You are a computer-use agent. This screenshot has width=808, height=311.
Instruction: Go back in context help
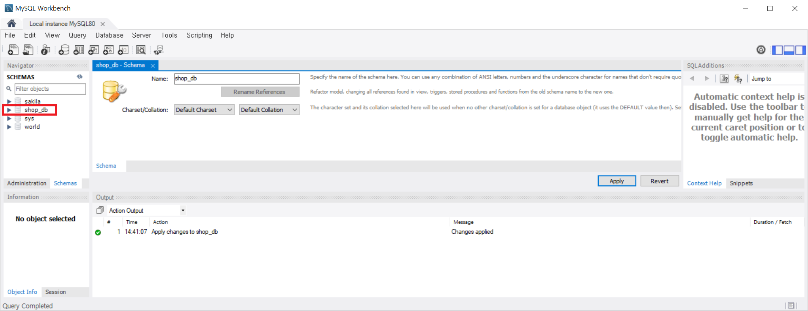(692, 78)
